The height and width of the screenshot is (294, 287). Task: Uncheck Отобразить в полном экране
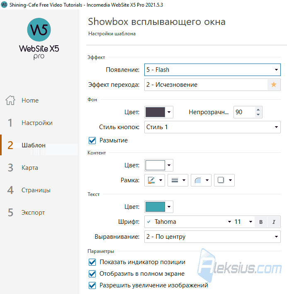(x=92, y=274)
